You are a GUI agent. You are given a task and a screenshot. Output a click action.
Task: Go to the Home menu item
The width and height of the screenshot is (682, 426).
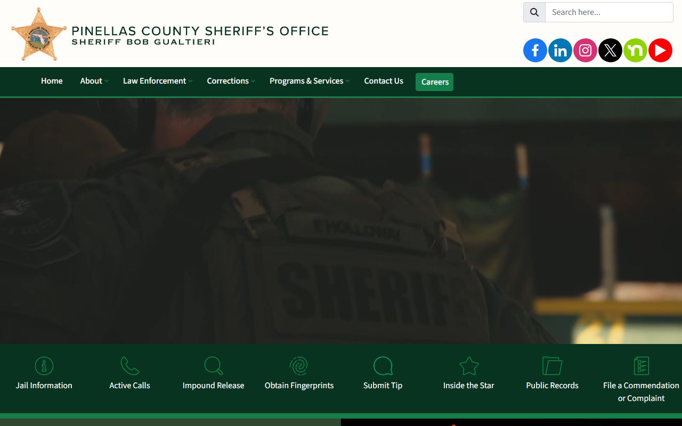pos(52,81)
